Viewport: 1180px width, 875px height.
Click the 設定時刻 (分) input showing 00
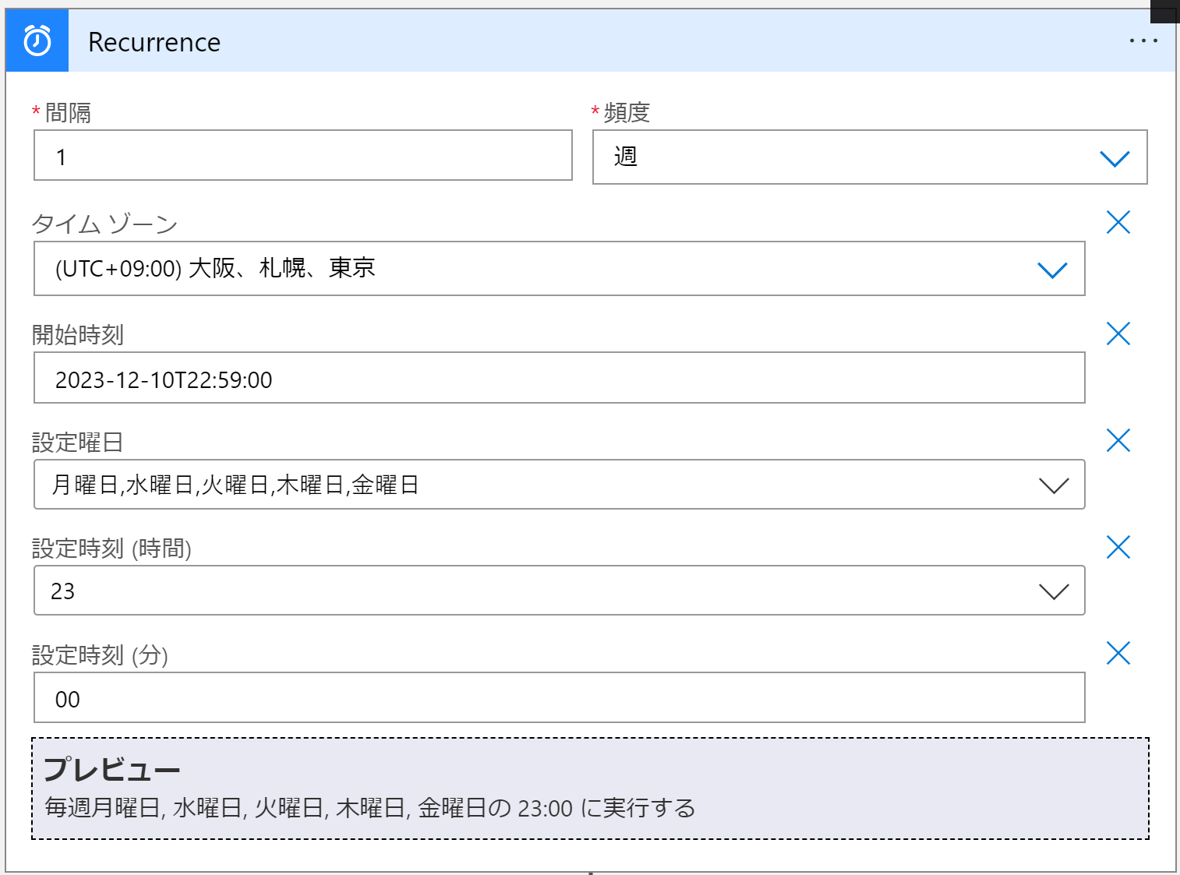pyautogui.click(x=560, y=697)
